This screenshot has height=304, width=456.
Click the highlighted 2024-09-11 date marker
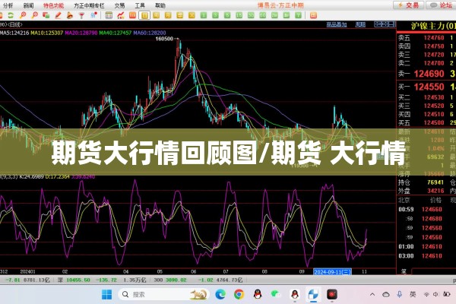coord(332,272)
